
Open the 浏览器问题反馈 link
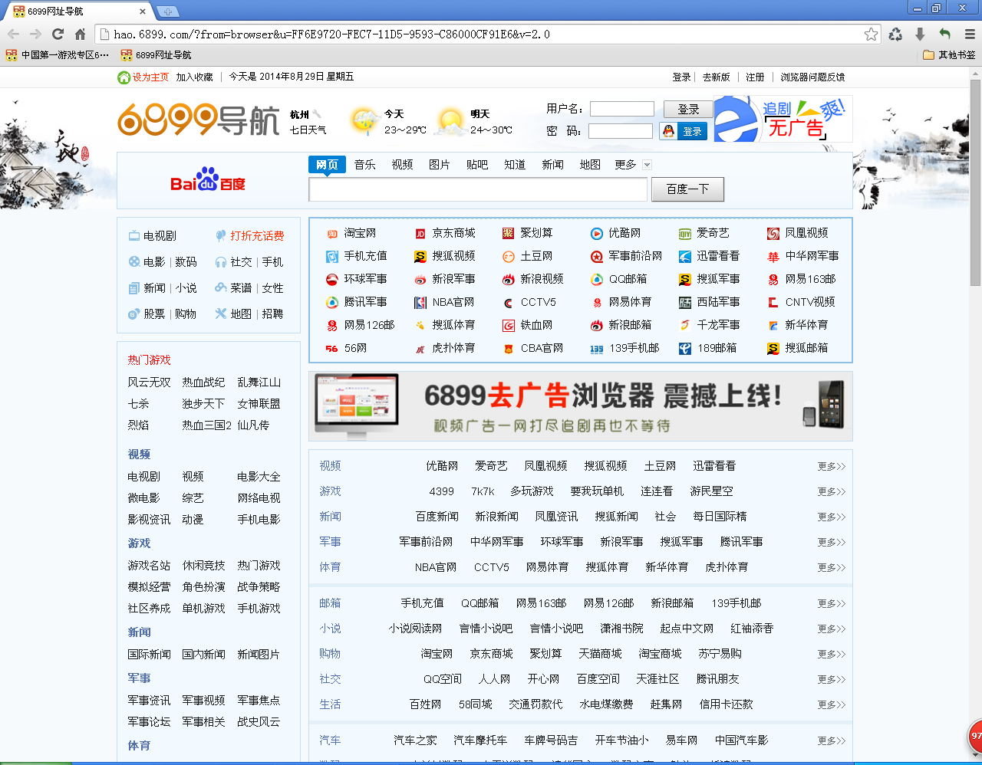click(x=812, y=77)
